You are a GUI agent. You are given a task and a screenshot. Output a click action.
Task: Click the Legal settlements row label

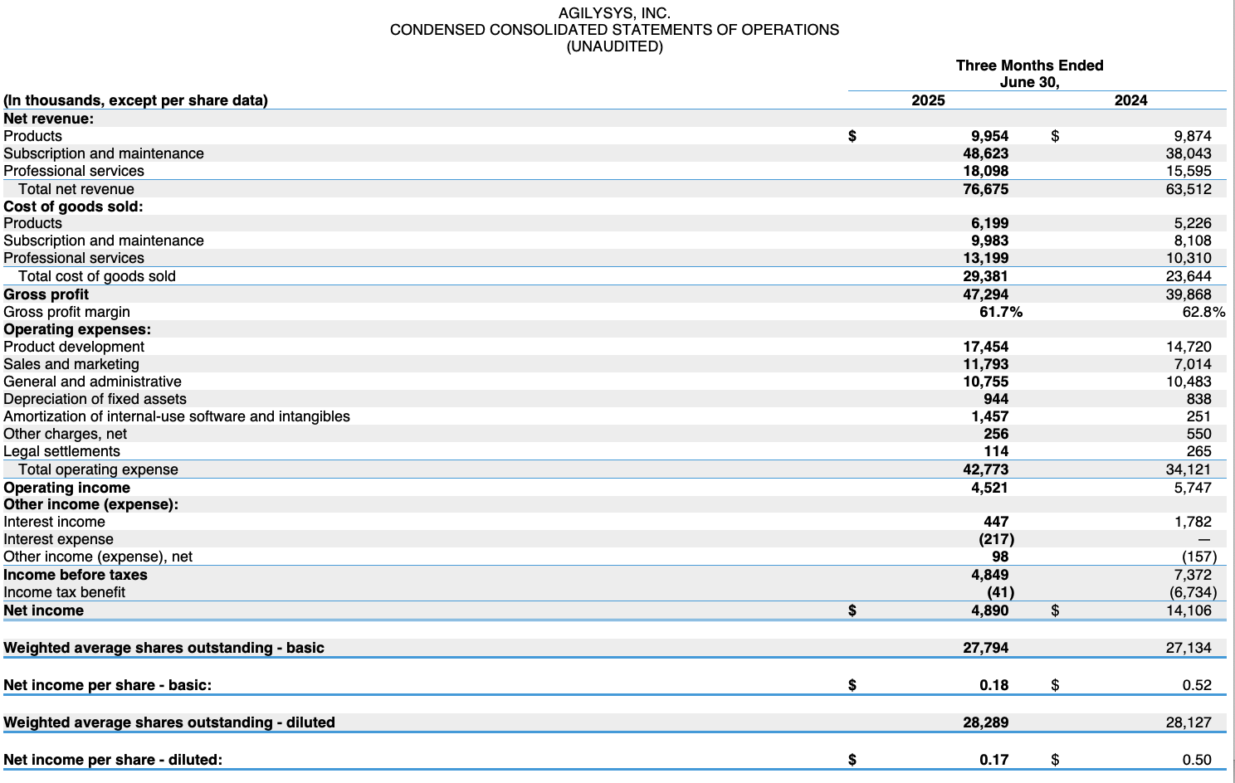(x=61, y=451)
